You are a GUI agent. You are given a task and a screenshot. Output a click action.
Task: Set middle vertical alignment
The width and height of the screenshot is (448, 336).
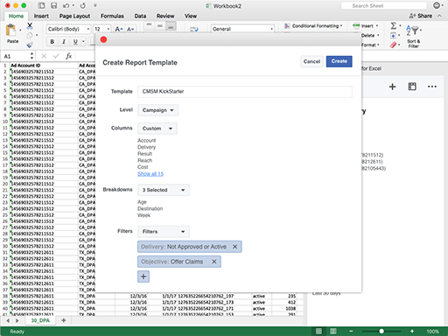pyautogui.click(x=160, y=26)
